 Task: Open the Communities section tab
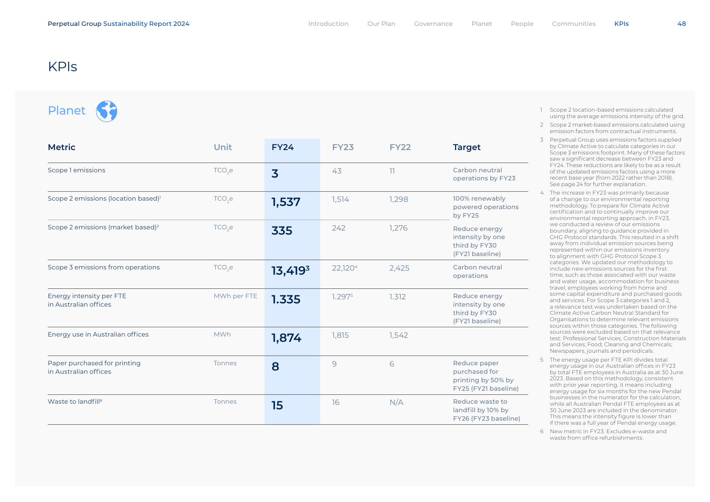pyautogui.click(x=574, y=24)
